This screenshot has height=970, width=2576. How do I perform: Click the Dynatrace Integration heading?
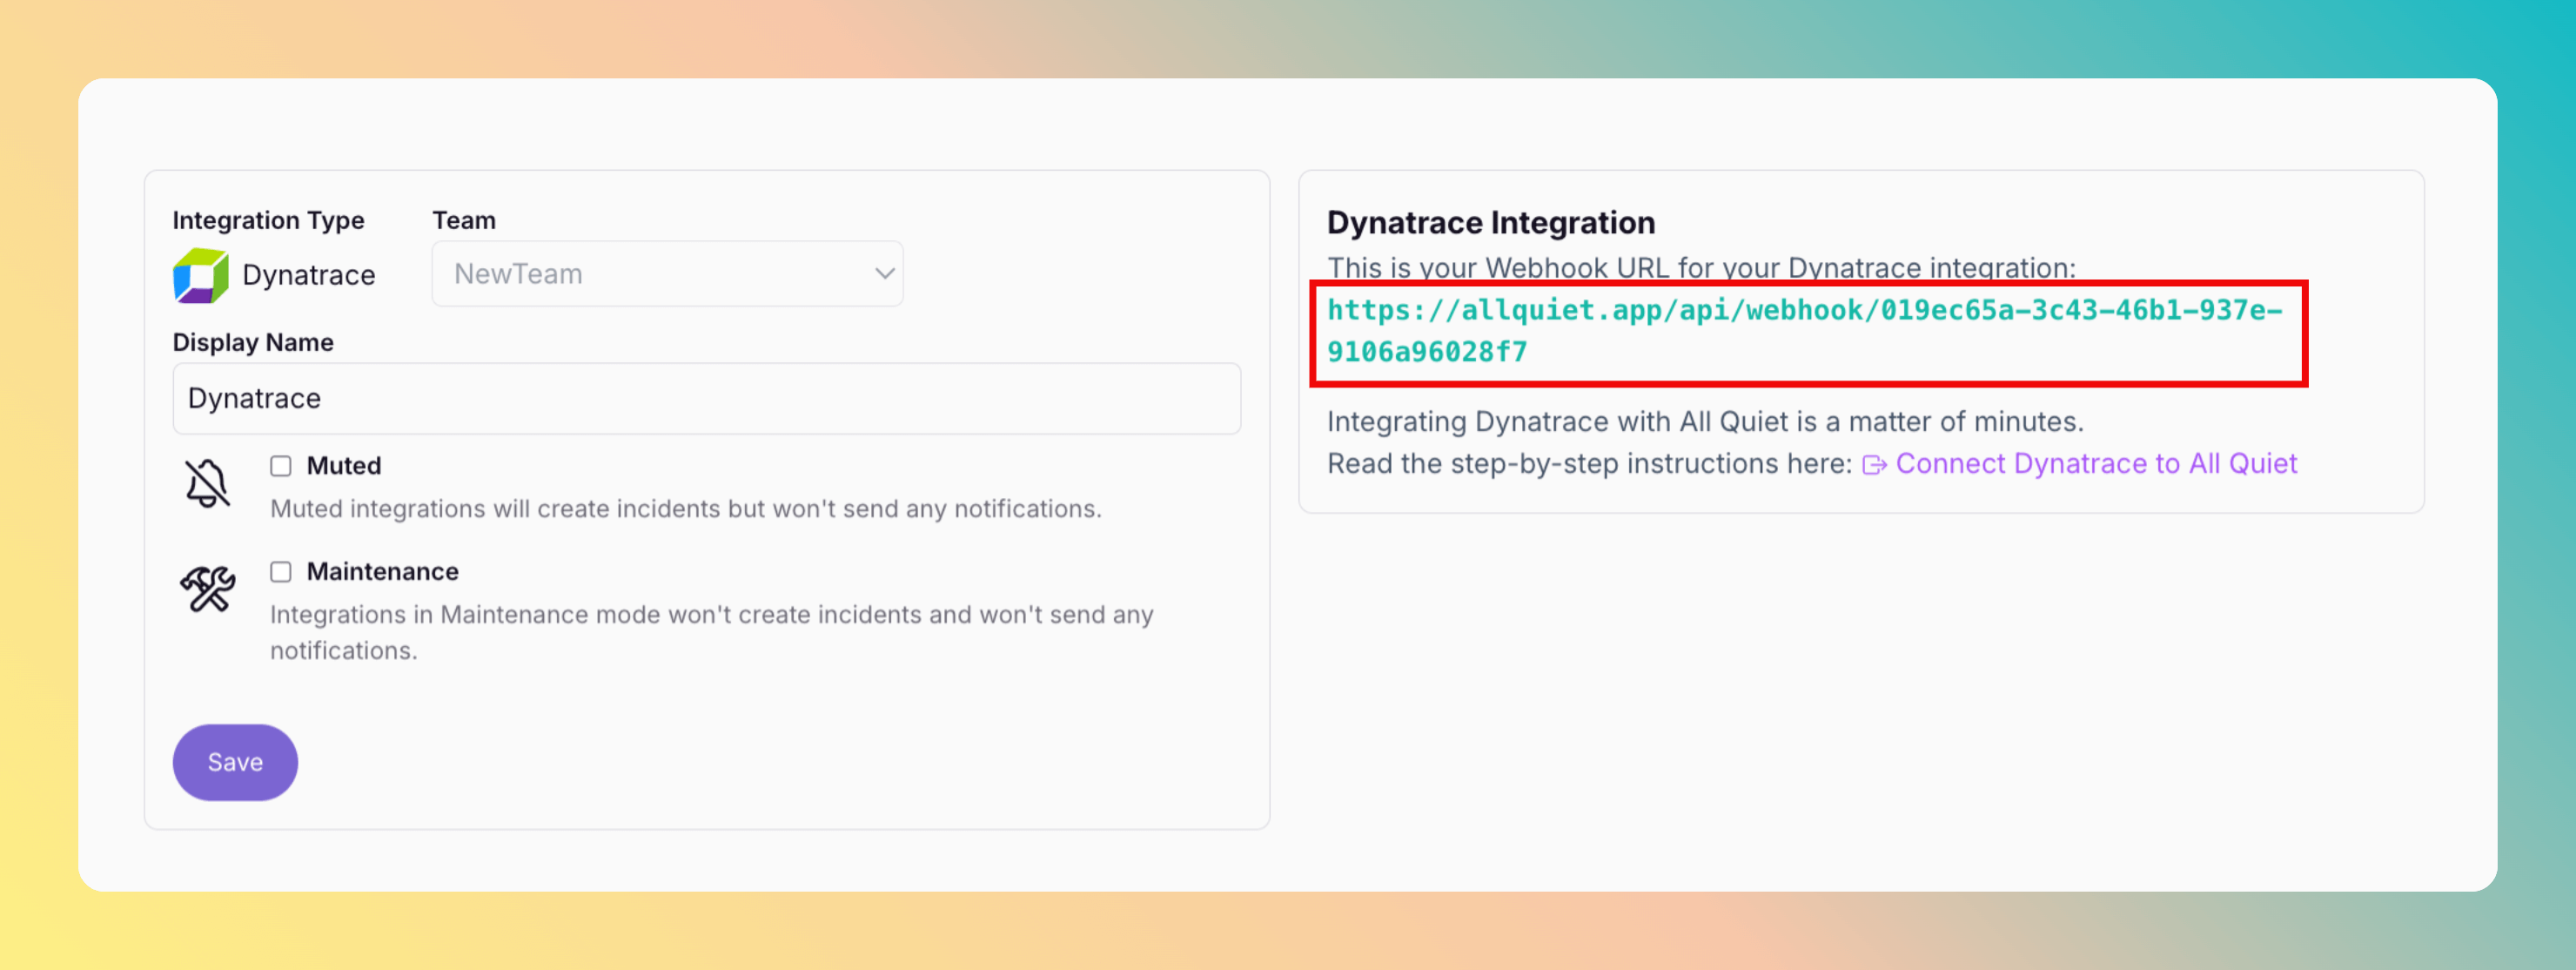click(x=1490, y=223)
